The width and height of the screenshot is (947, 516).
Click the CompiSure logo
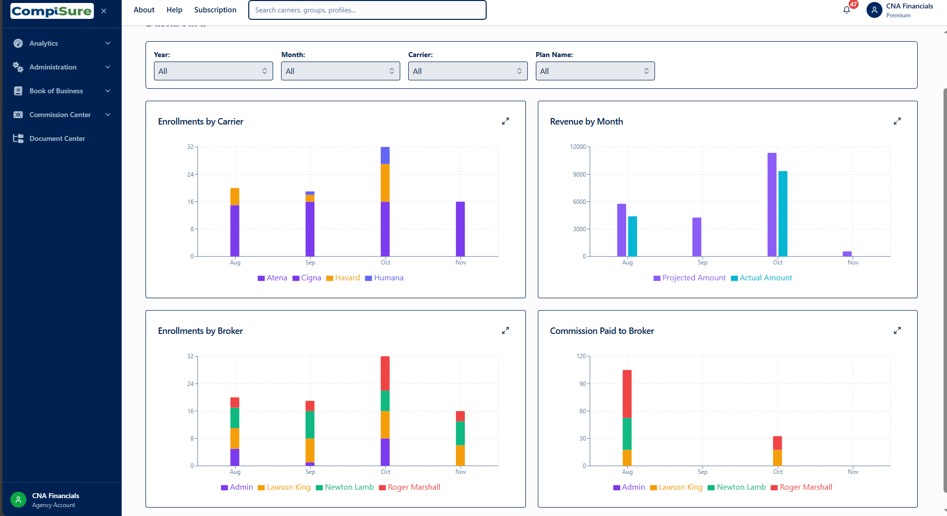(x=52, y=11)
